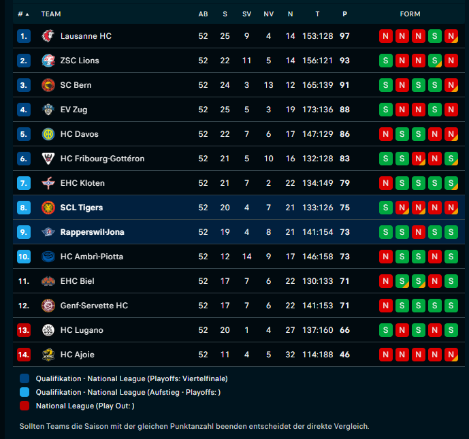Open the SC Bern crest icon
Viewport: 469px width, 439px height.
click(x=48, y=85)
